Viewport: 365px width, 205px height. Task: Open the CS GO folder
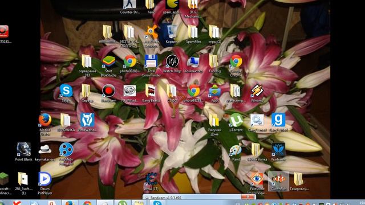(x=172, y=93)
